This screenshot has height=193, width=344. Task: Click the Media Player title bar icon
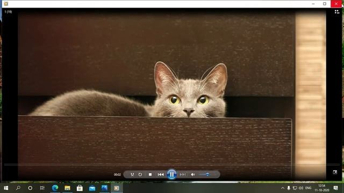(x=6, y=4)
